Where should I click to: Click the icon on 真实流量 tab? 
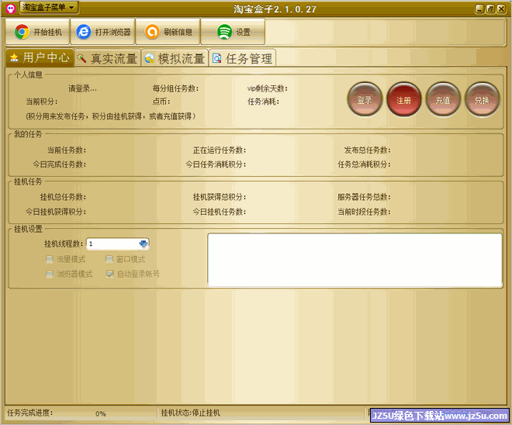tap(81, 58)
